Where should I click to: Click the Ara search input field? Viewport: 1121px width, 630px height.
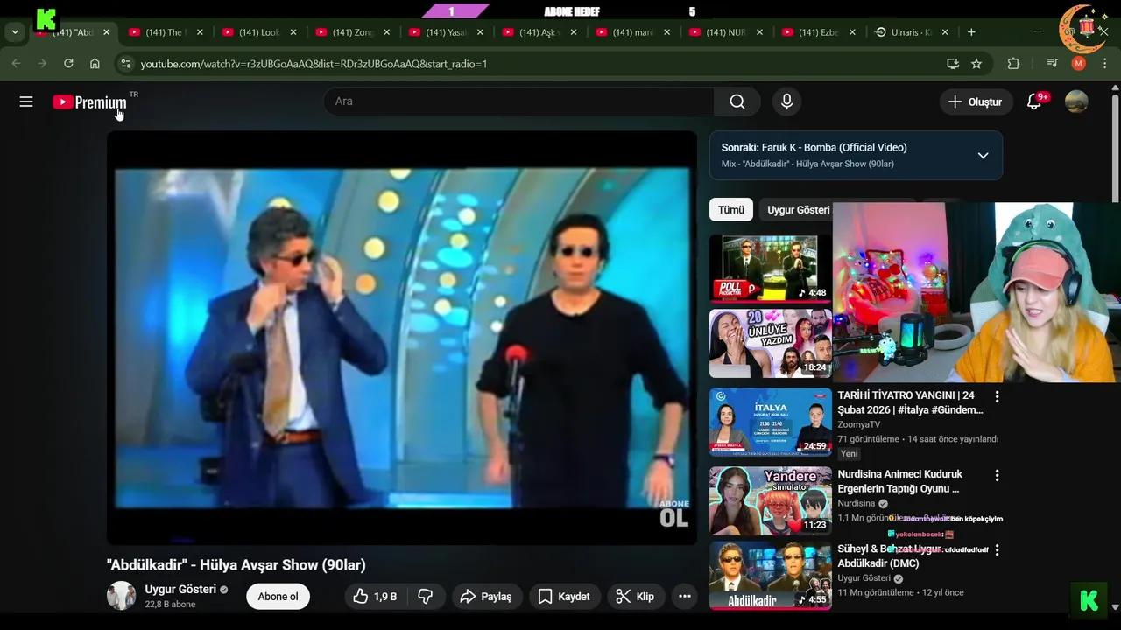tap(518, 101)
